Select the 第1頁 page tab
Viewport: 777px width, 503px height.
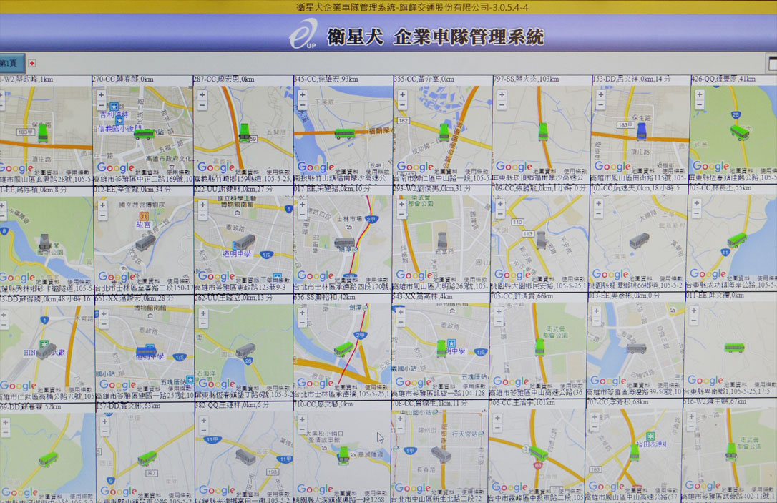(x=11, y=64)
